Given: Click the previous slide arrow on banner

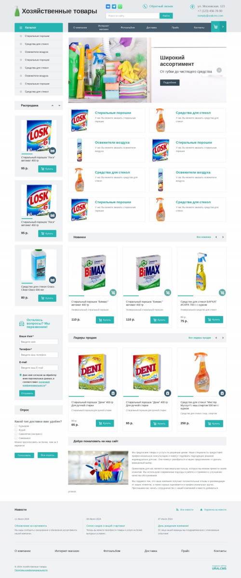Looking at the screenshot, I should (x=75, y=70).
